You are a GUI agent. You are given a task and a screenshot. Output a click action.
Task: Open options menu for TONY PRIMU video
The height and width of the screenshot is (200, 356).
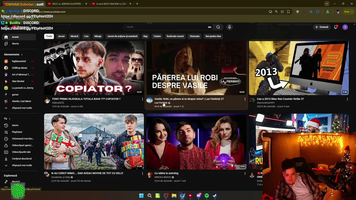point(142,99)
